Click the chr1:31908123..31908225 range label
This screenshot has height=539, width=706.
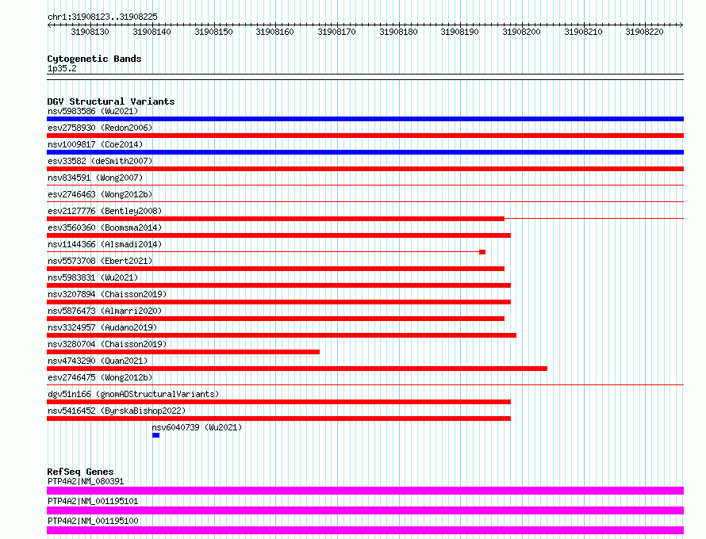102,17
